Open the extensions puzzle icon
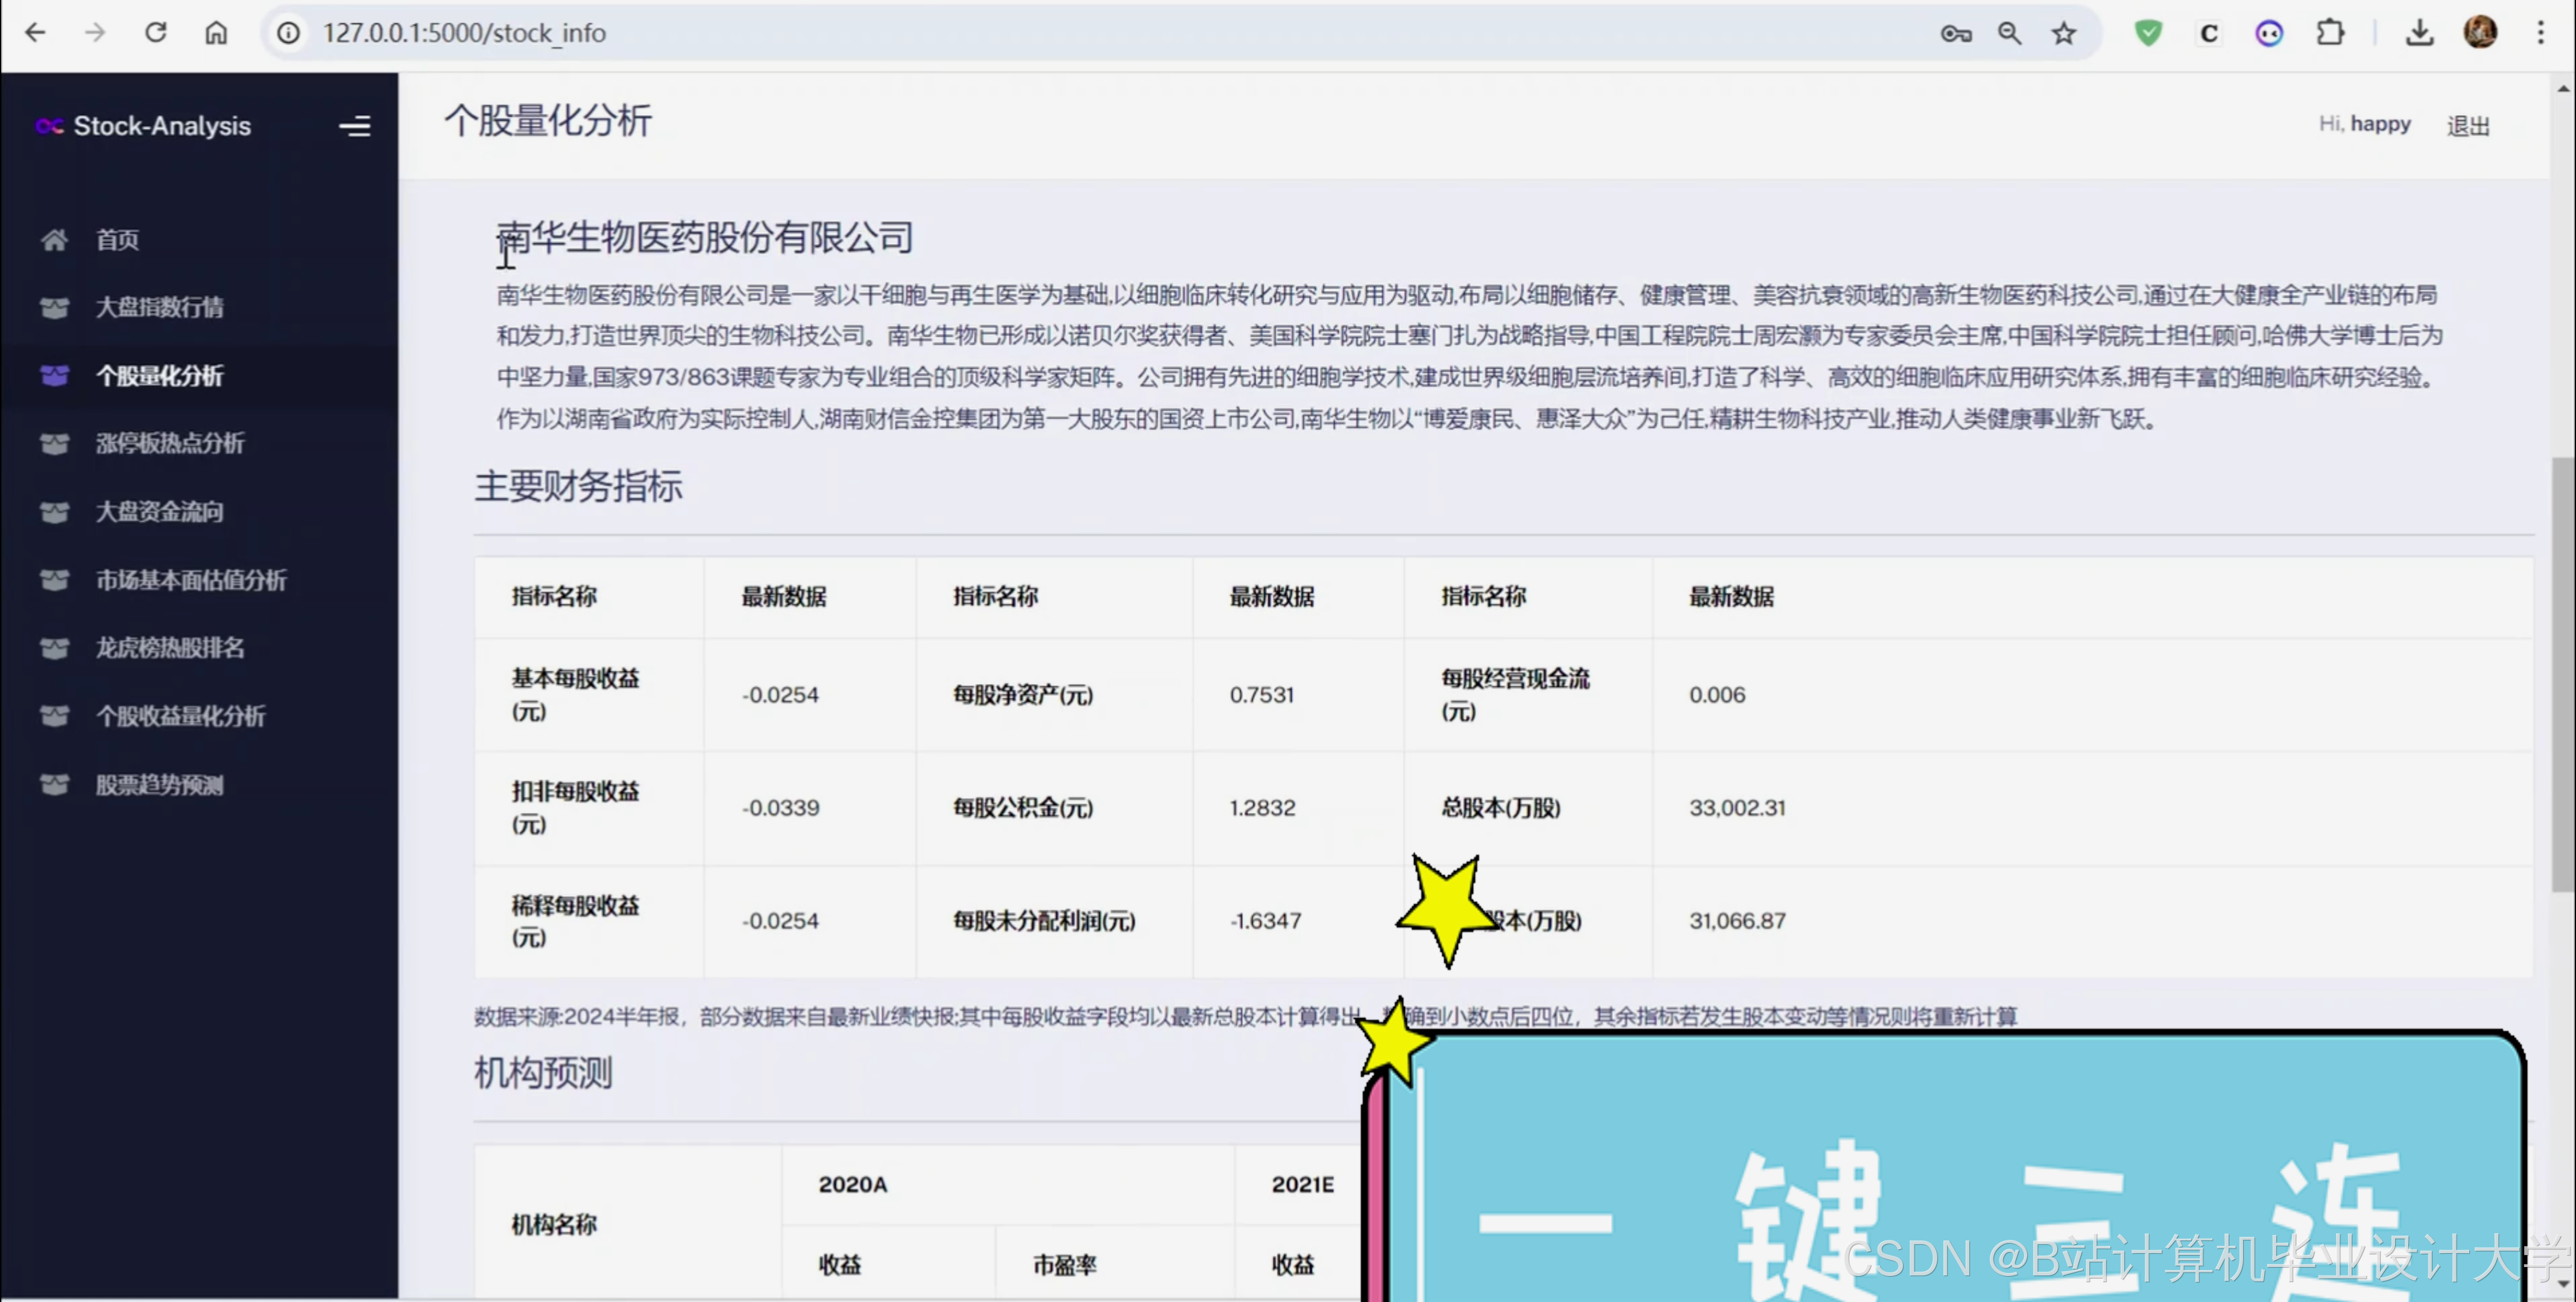The height and width of the screenshot is (1302, 2576). pos(2330,33)
